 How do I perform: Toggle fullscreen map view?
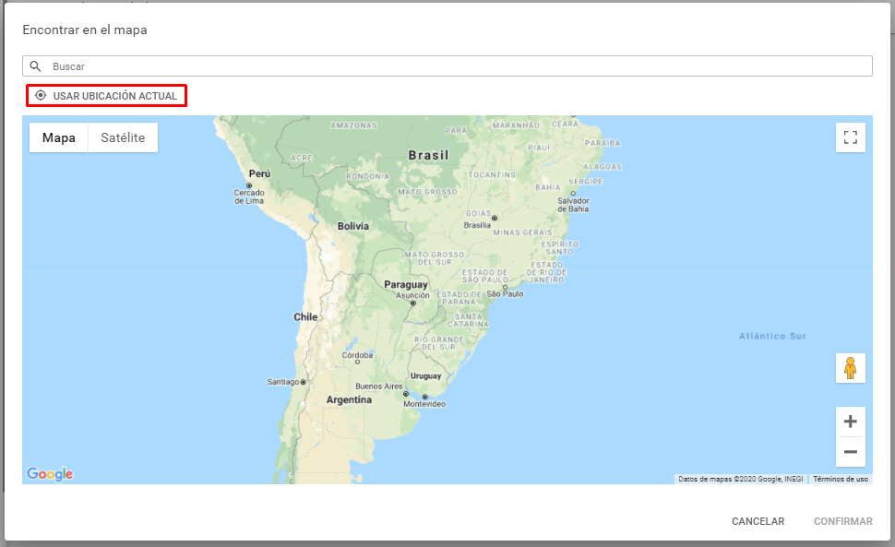[x=851, y=137]
